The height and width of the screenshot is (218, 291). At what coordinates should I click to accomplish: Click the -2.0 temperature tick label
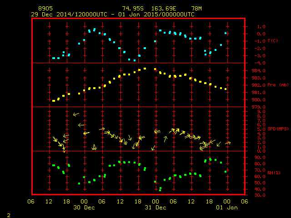click(x=260, y=49)
